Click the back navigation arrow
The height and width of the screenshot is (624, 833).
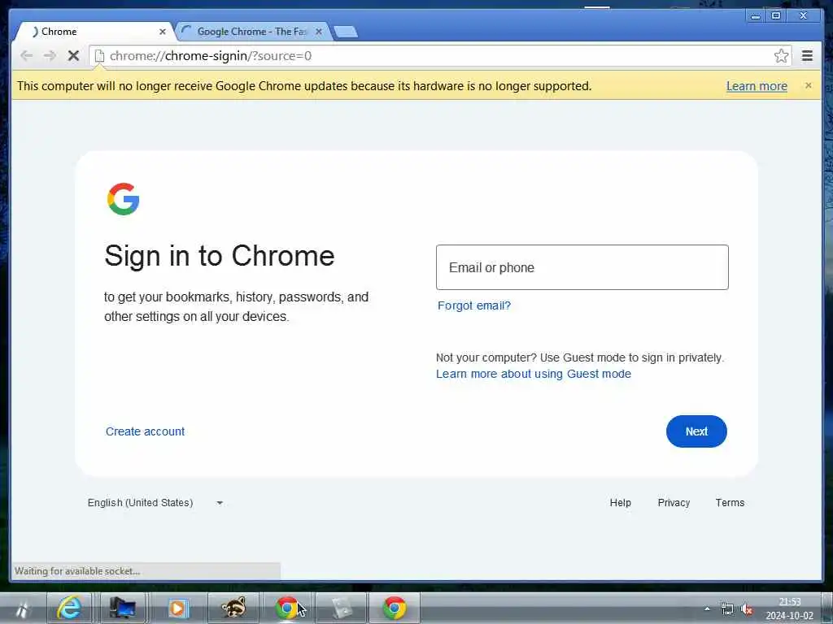coord(27,56)
